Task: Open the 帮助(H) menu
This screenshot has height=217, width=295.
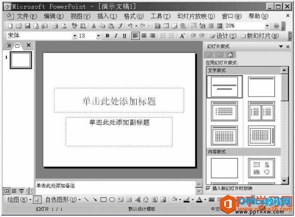Action: (259, 16)
